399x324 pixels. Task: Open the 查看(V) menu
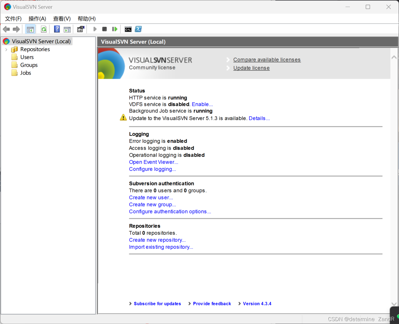click(x=62, y=19)
